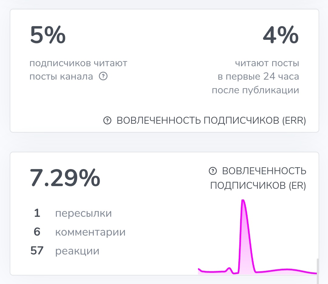
Task: Select the "пересылки" forwards label
Action: 84,213
